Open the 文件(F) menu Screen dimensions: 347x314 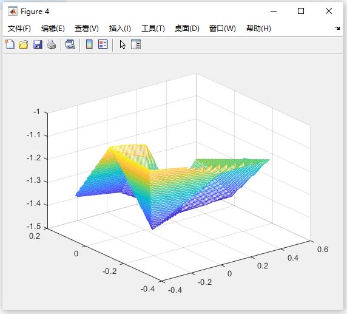coord(19,29)
